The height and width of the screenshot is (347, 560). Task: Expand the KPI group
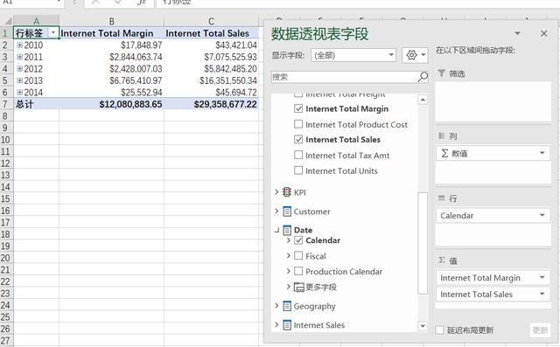click(276, 192)
